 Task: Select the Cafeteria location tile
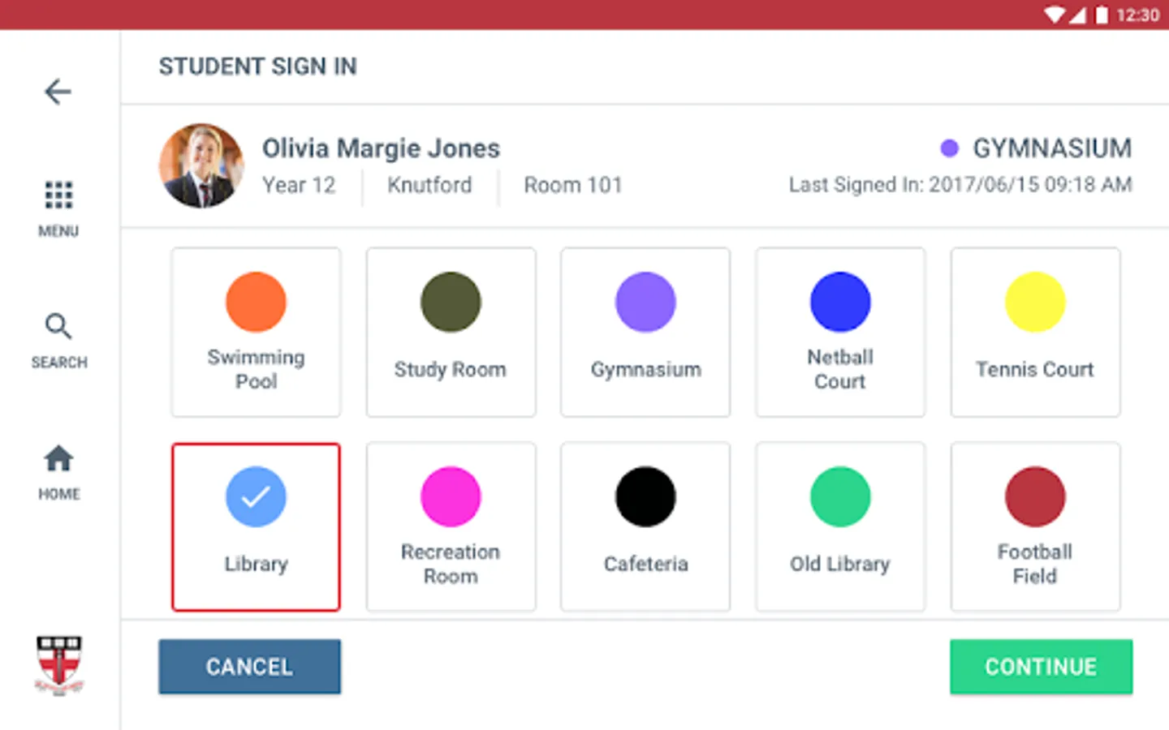coord(645,526)
